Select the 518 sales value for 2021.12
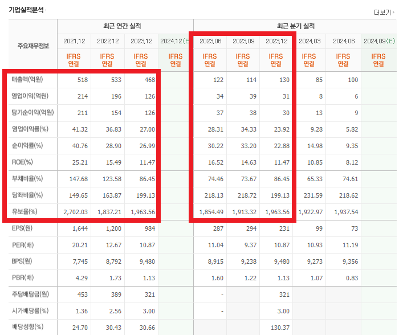This screenshot has height=335, width=399. (x=83, y=80)
